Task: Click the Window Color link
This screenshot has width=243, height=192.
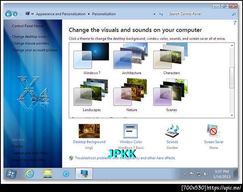Action: [131, 142]
